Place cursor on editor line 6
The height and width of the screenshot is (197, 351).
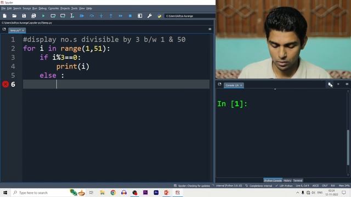(x=116, y=84)
